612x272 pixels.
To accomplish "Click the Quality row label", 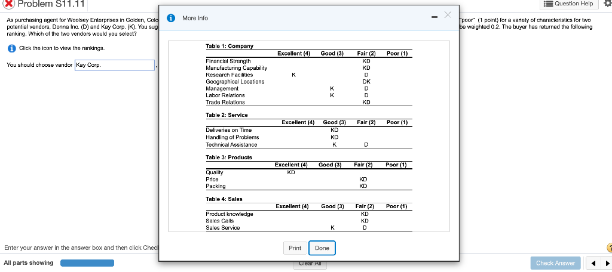I will click(x=215, y=172).
